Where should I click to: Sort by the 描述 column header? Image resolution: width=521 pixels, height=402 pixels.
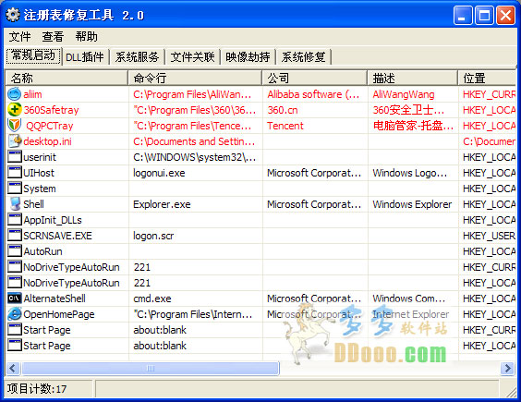pos(413,79)
